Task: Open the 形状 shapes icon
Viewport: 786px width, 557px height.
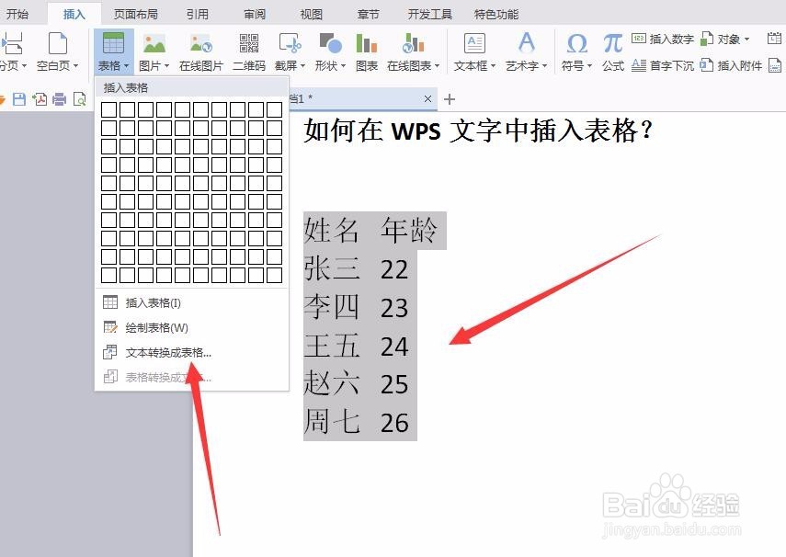Action: [x=330, y=43]
